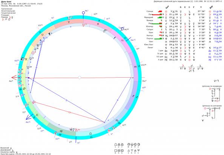Open the 'Цепочки по изгнанию' chain heading
This screenshot has height=155, width=224.
click(x=212, y=106)
